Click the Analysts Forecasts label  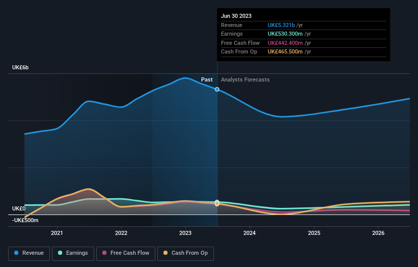pos(245,80)
